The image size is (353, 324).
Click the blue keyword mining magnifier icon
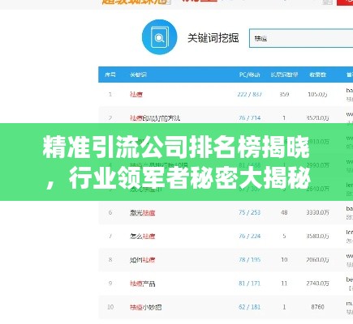coord(160,37)
